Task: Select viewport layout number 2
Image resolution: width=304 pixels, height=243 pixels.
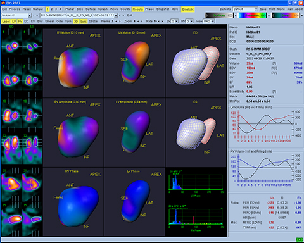Action: pyautogui.click(x=52, y=9)
